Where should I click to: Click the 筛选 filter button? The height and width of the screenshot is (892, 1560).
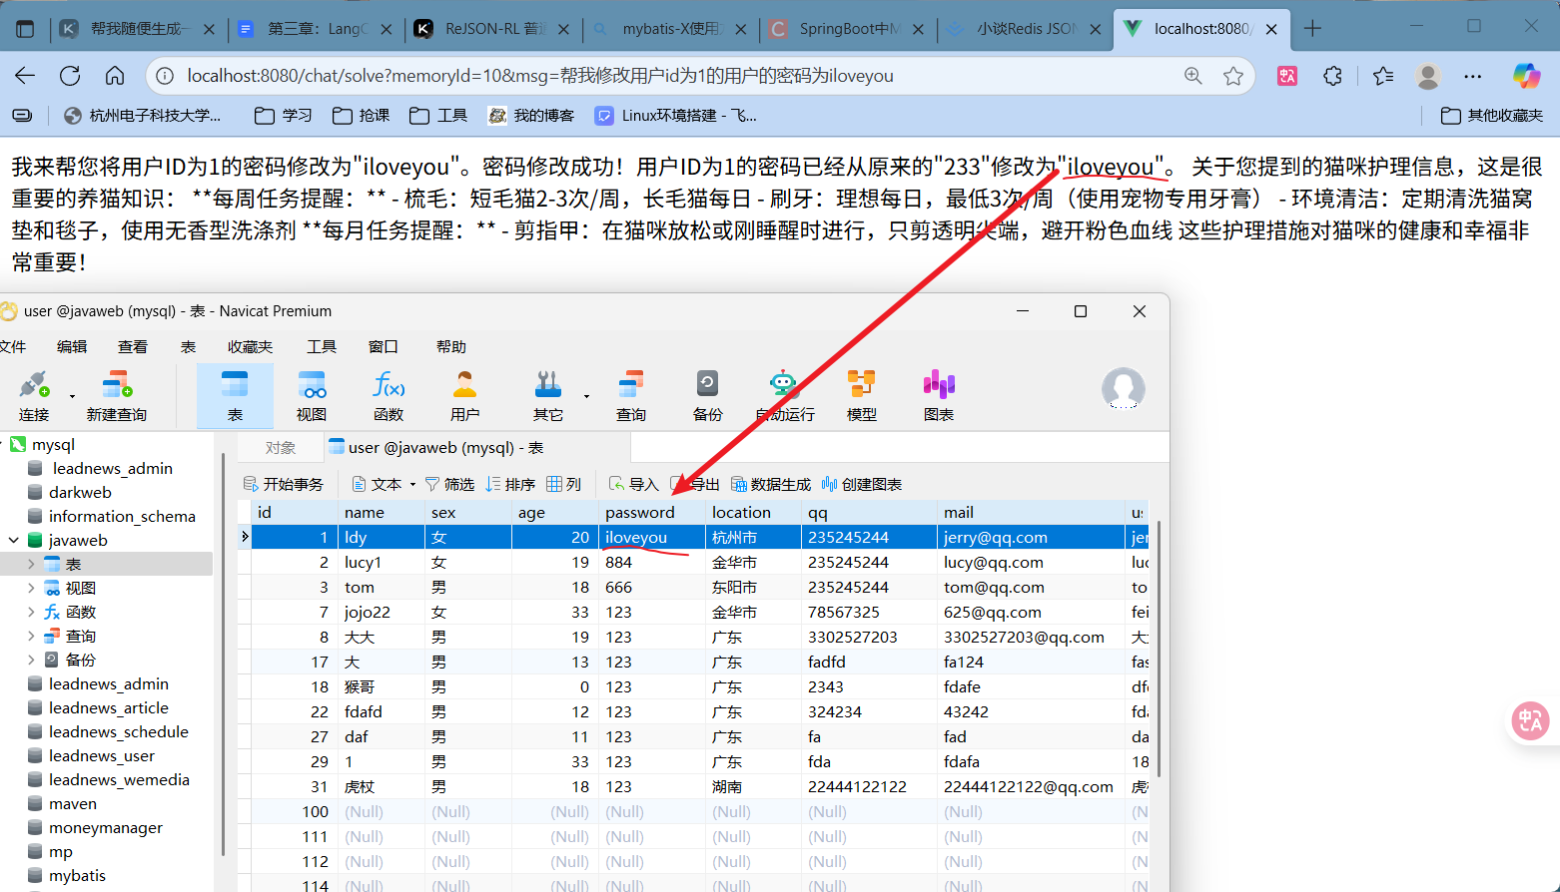(449, 484)
